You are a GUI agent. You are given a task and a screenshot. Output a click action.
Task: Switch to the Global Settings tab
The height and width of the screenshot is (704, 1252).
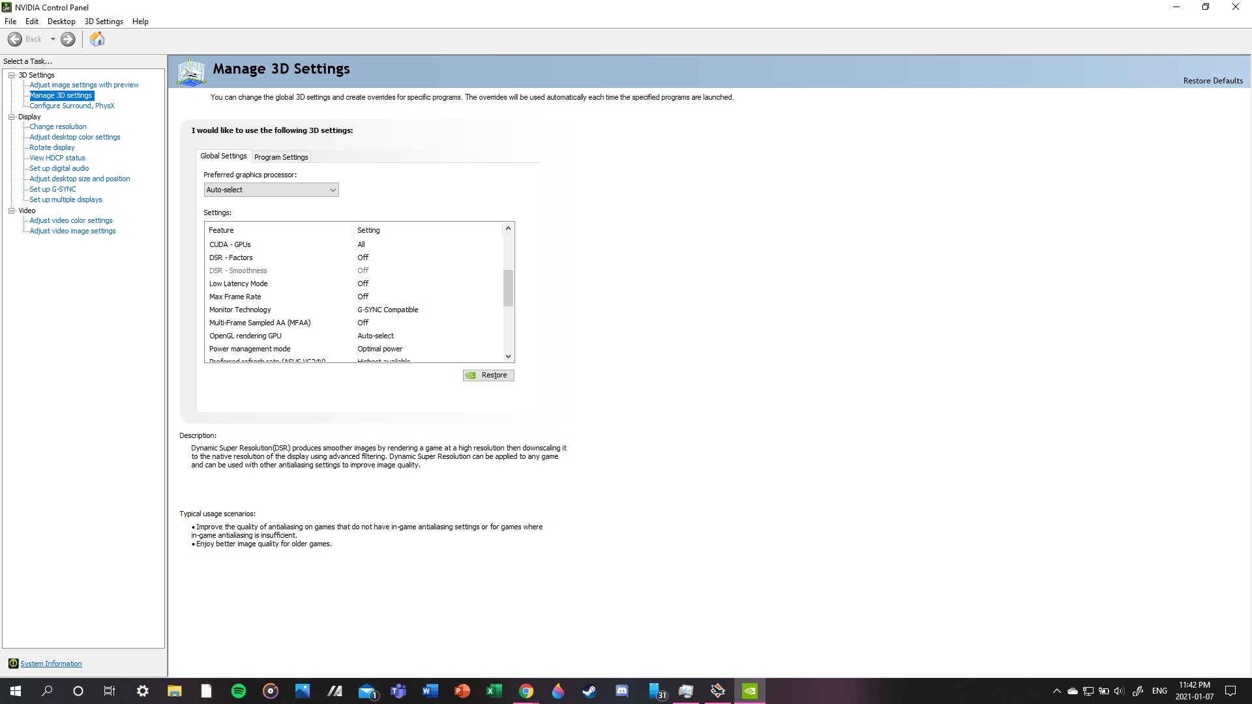224,156
